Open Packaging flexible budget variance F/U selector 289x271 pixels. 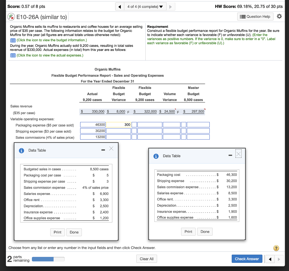click(x=134, y=124)
